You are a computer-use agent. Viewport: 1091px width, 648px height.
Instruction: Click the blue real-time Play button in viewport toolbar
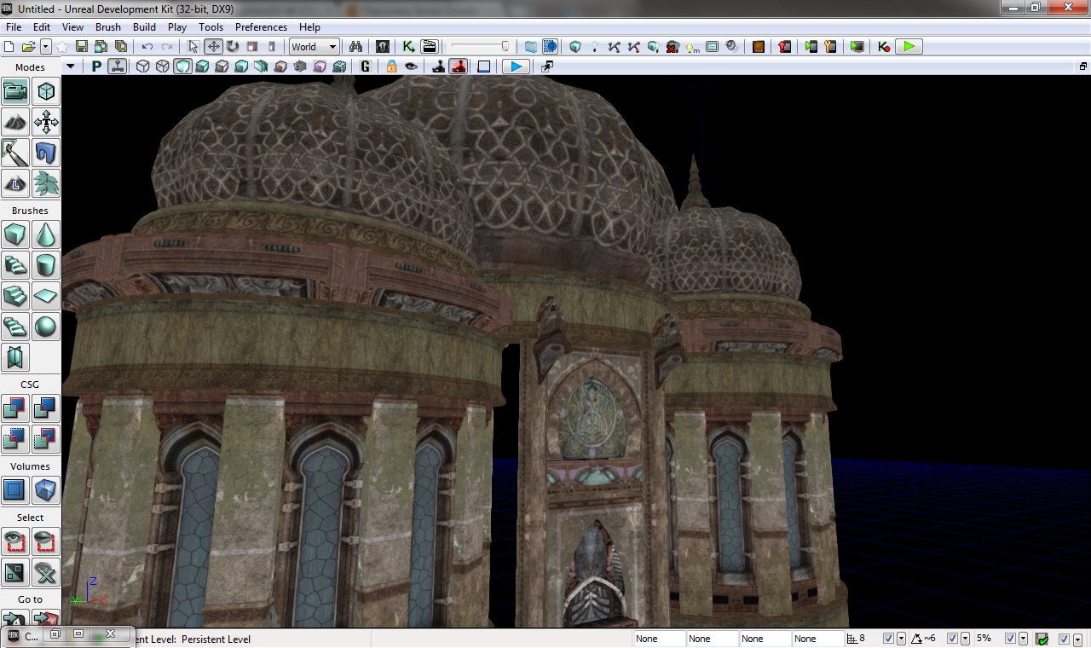point(515,67)
